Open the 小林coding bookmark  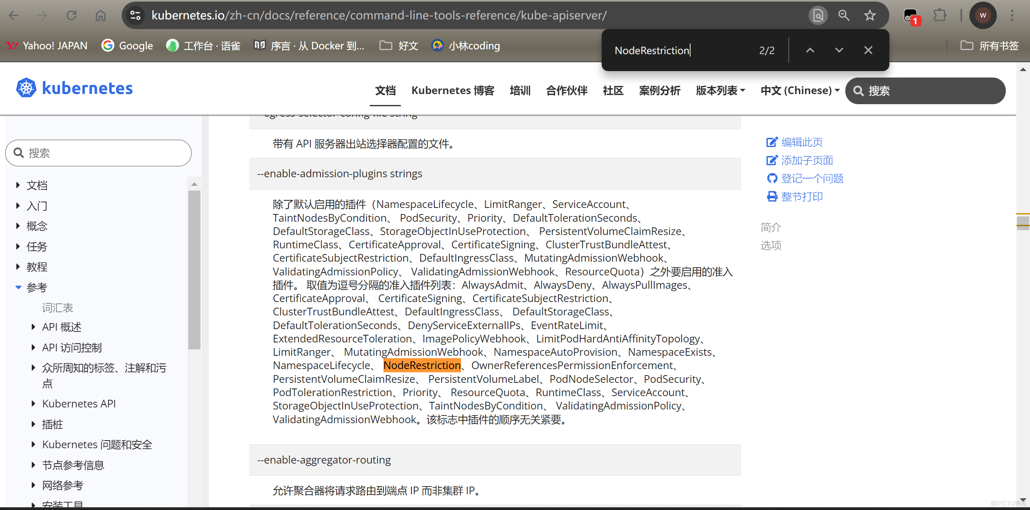pyautogui.click(x=466, y=46)
